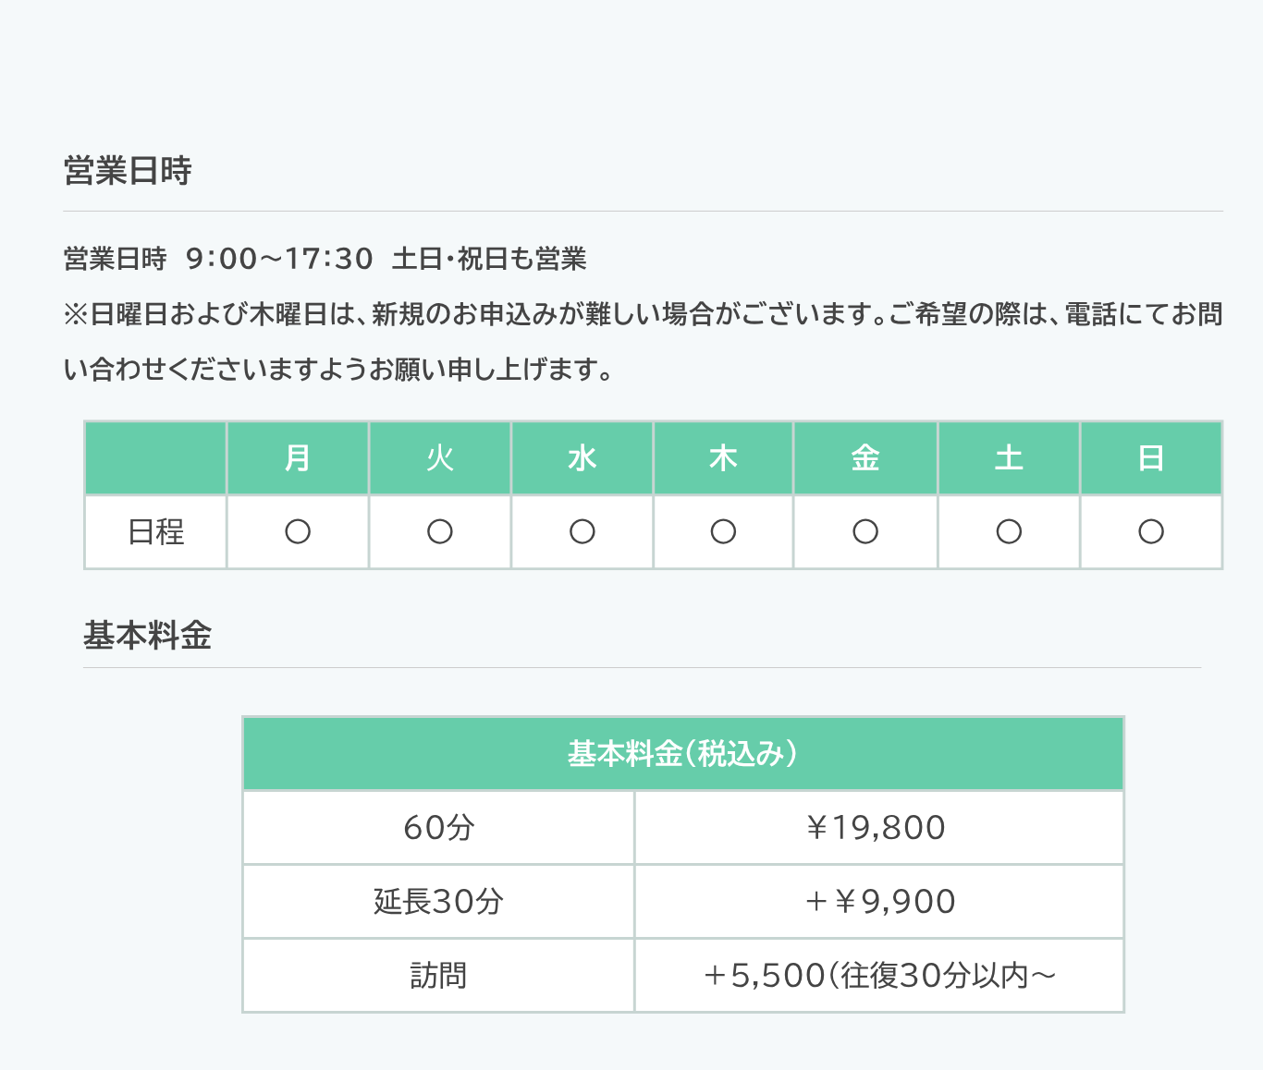Select the 日 column header in schedule table
1263x1070 pixels.
tap(1151, 458)
